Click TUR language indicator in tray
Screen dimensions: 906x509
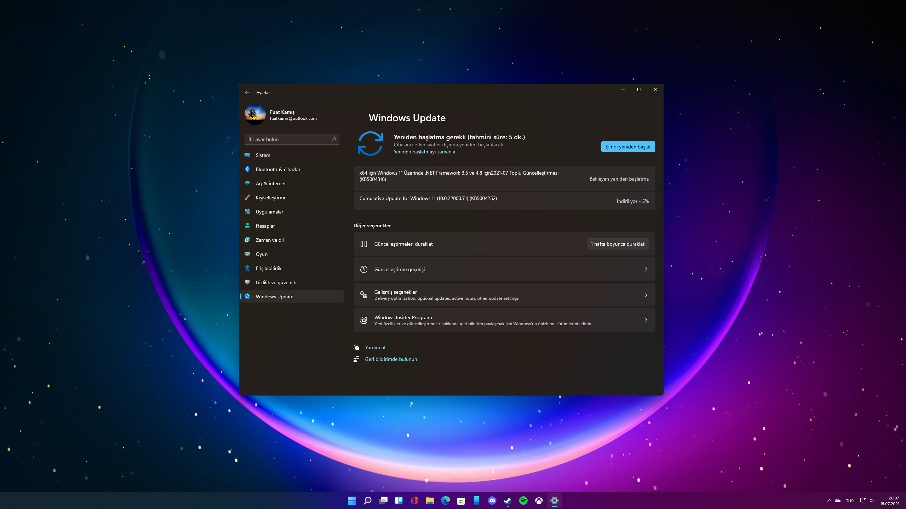850,501
